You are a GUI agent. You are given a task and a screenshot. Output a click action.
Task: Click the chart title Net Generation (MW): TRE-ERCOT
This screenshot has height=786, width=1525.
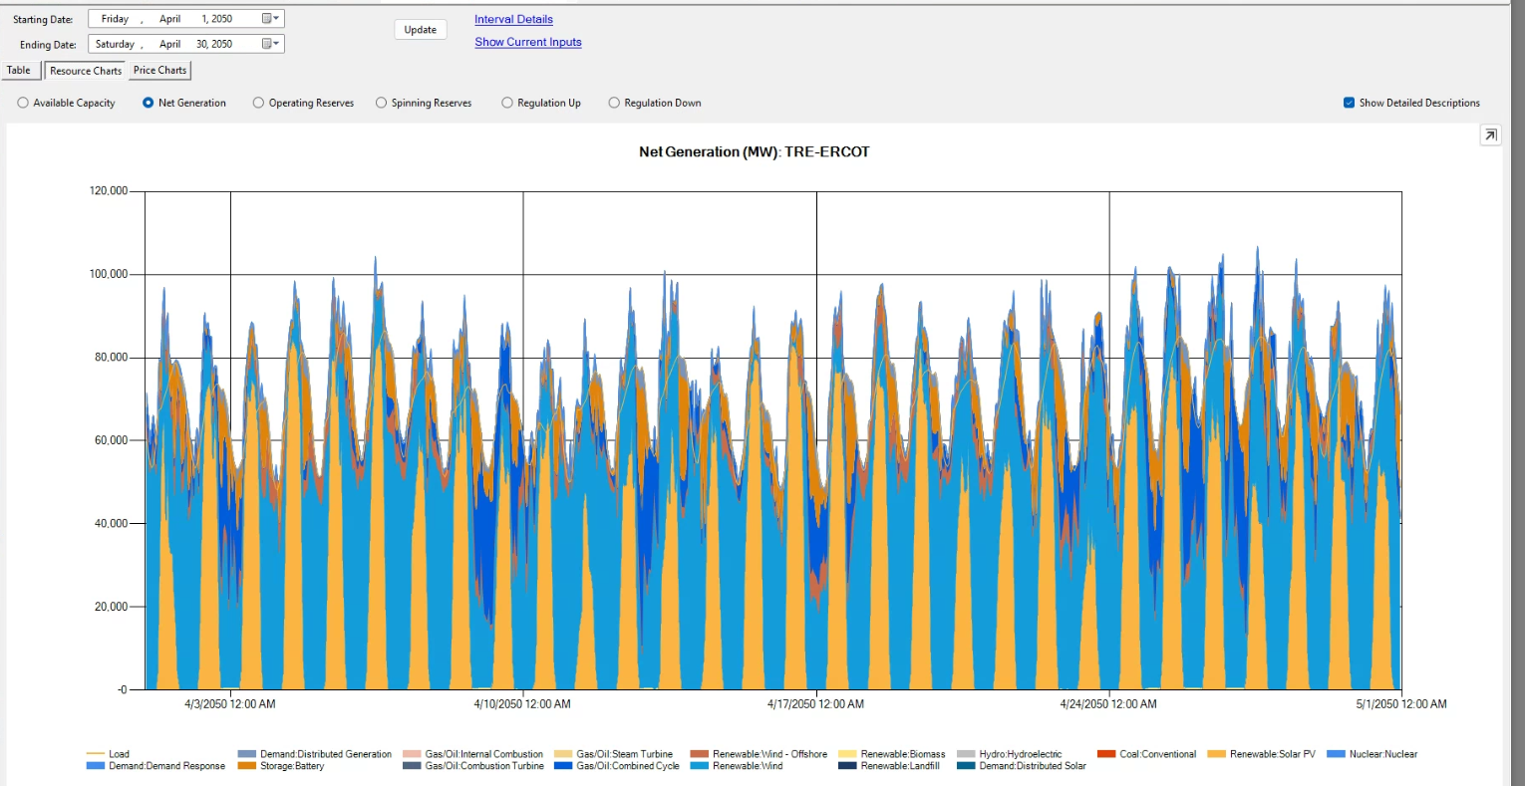pos(755,151)
